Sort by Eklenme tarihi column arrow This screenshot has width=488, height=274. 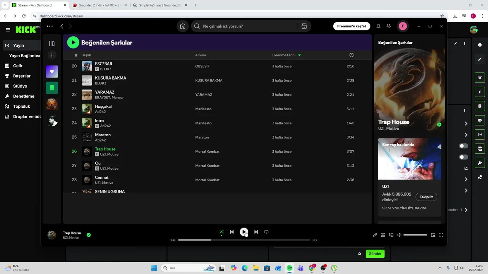point(299,55)
